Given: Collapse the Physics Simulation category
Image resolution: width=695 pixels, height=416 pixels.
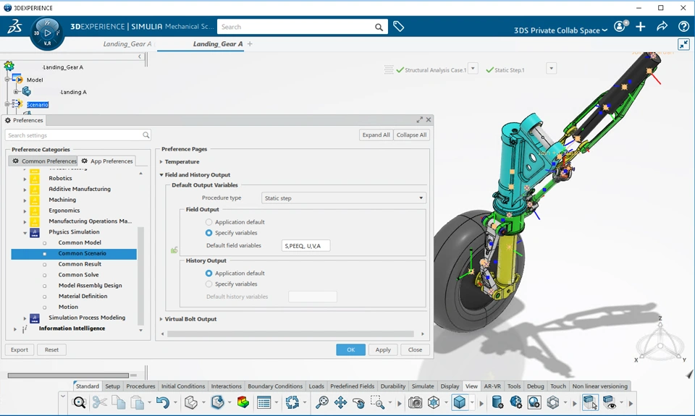Looking at the screenshot, I should click(25, 232).
